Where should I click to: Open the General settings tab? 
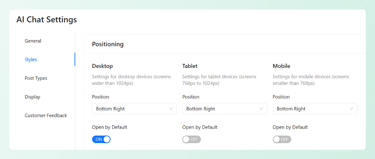coord(33,41)
